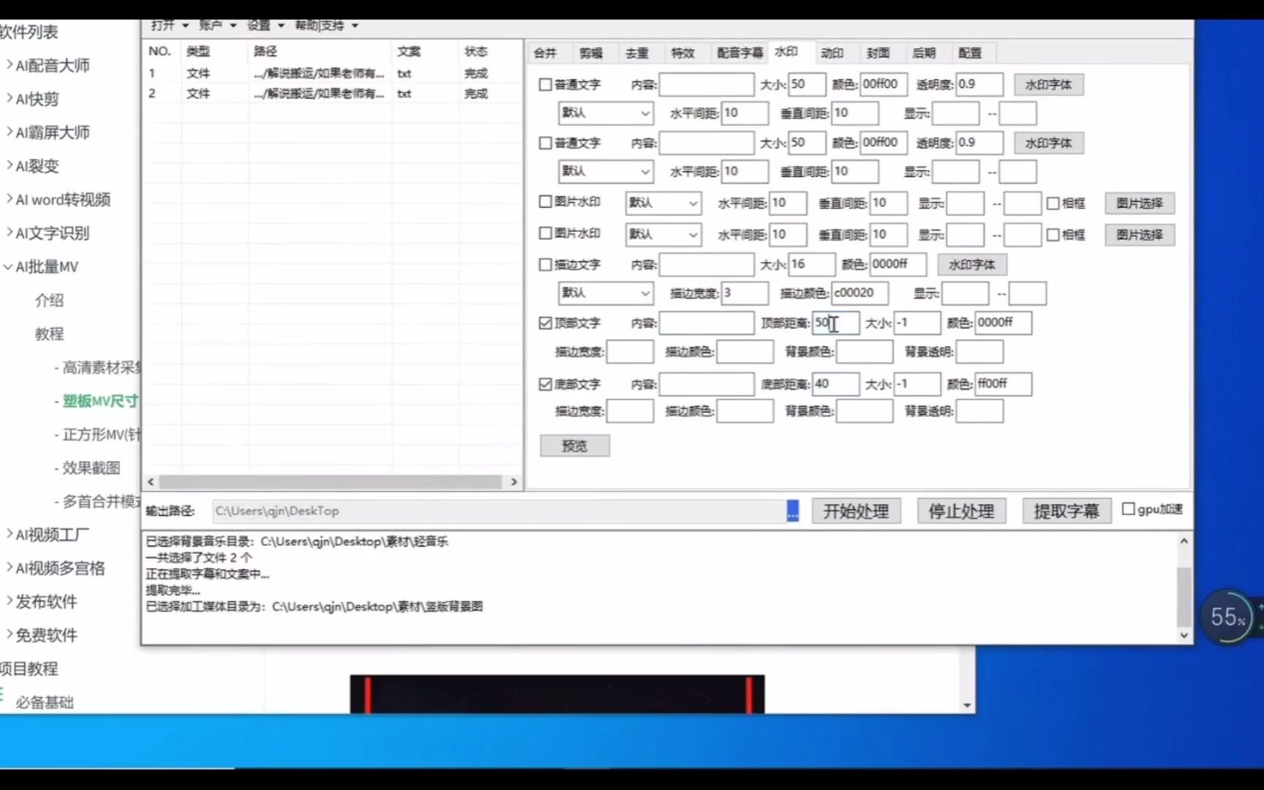Browse output path with the blue ... button

[x=793, y=511]
